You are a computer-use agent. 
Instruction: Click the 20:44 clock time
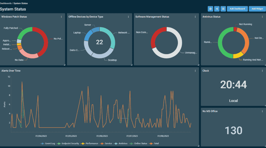coord(233,85)
